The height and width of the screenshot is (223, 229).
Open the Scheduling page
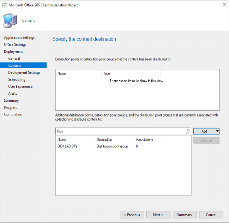click(17, 80)
